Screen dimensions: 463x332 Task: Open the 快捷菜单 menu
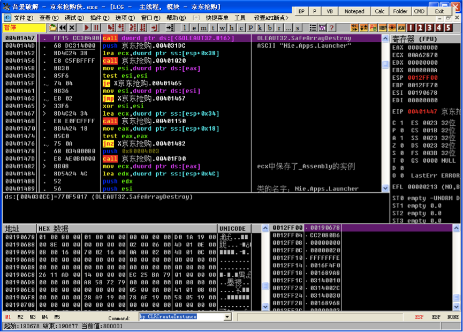coord(217,18)
